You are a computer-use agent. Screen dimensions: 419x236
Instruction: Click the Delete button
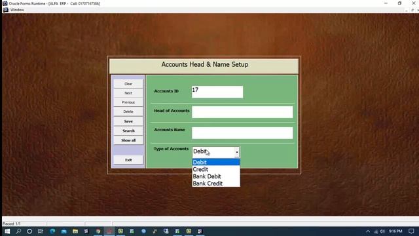point(128,111)
